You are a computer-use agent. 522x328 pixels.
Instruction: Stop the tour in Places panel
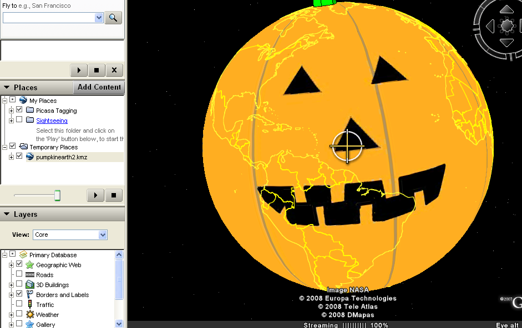[114, 195]
